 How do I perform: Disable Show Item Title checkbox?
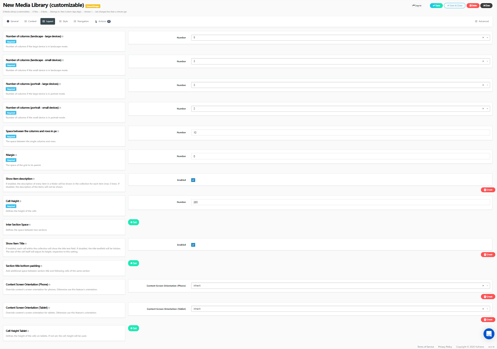(193, 245)
